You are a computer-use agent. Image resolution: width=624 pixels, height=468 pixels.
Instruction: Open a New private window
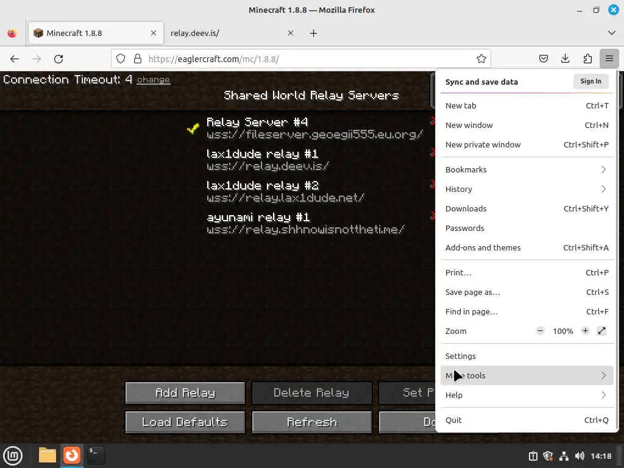pos(526,144)
